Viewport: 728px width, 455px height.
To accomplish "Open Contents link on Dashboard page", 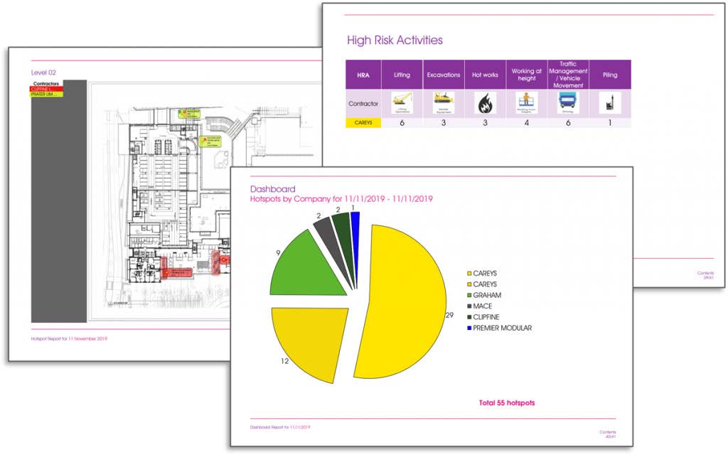I will pos(606,432).
